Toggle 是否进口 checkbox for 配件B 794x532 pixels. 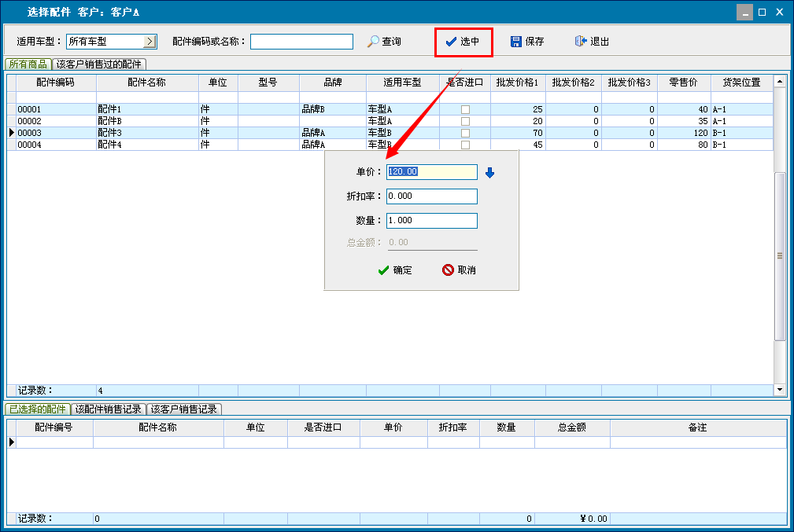tap(465, 122)
